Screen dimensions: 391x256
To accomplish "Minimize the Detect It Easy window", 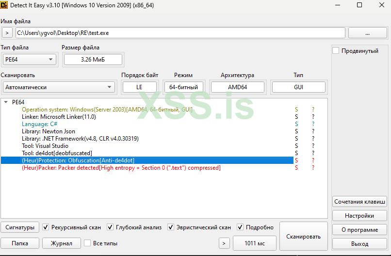I will (337, 5).
